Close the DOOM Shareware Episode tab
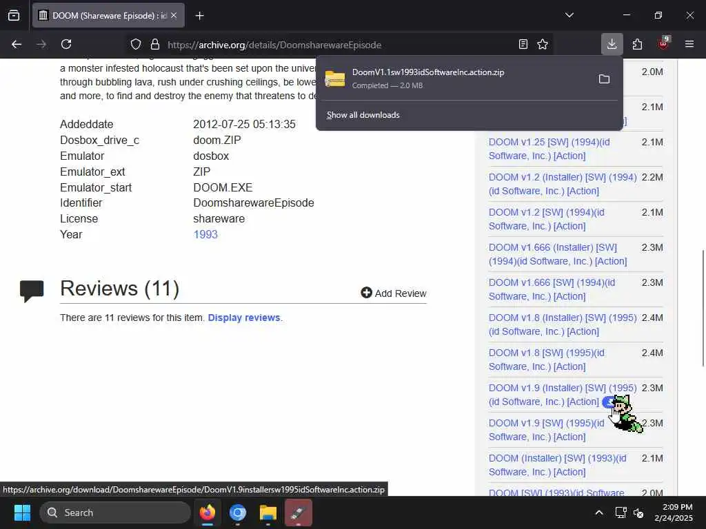706x529 pixels. 174,16
